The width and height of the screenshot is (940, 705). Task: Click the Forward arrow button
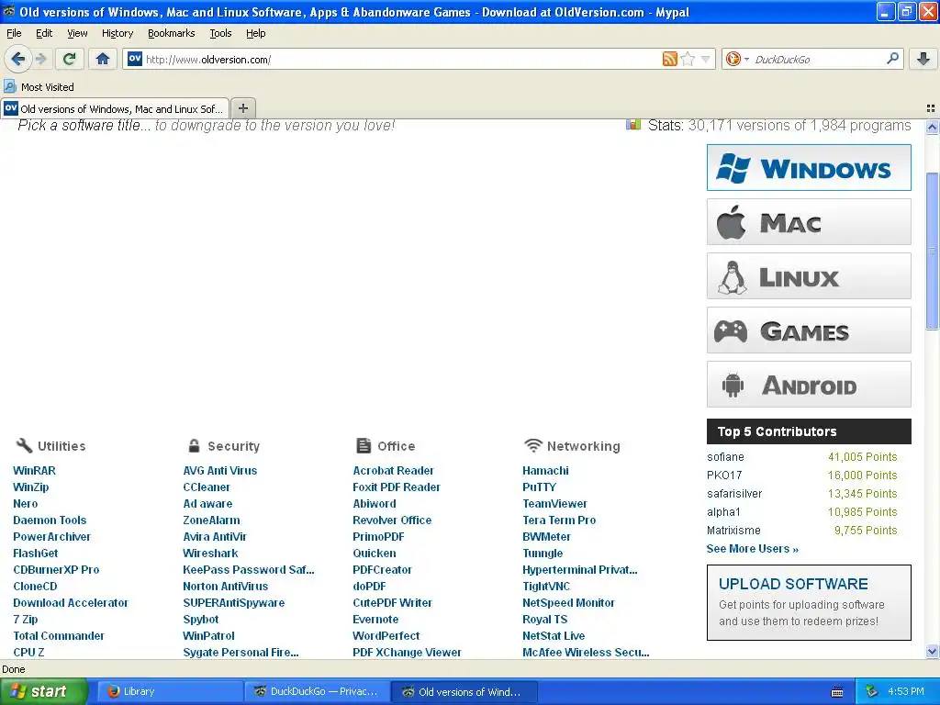(x=40, y=59)
